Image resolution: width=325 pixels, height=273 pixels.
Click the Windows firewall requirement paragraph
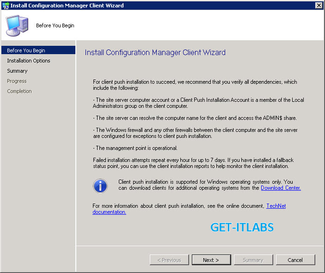[195, 133]
